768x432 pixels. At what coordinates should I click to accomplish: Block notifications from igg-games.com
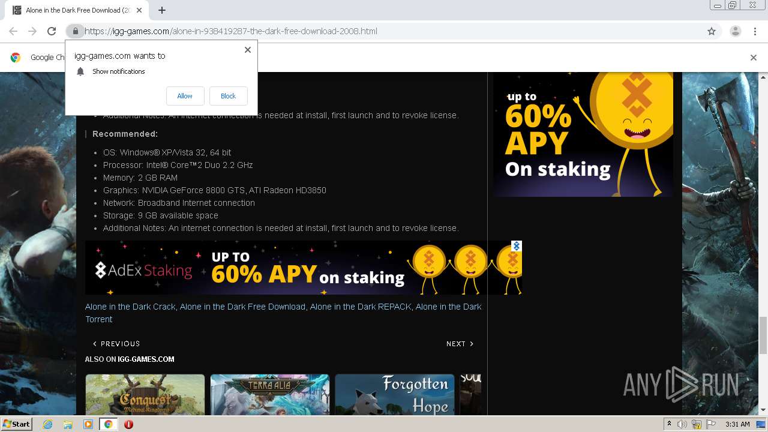point(228,96)
